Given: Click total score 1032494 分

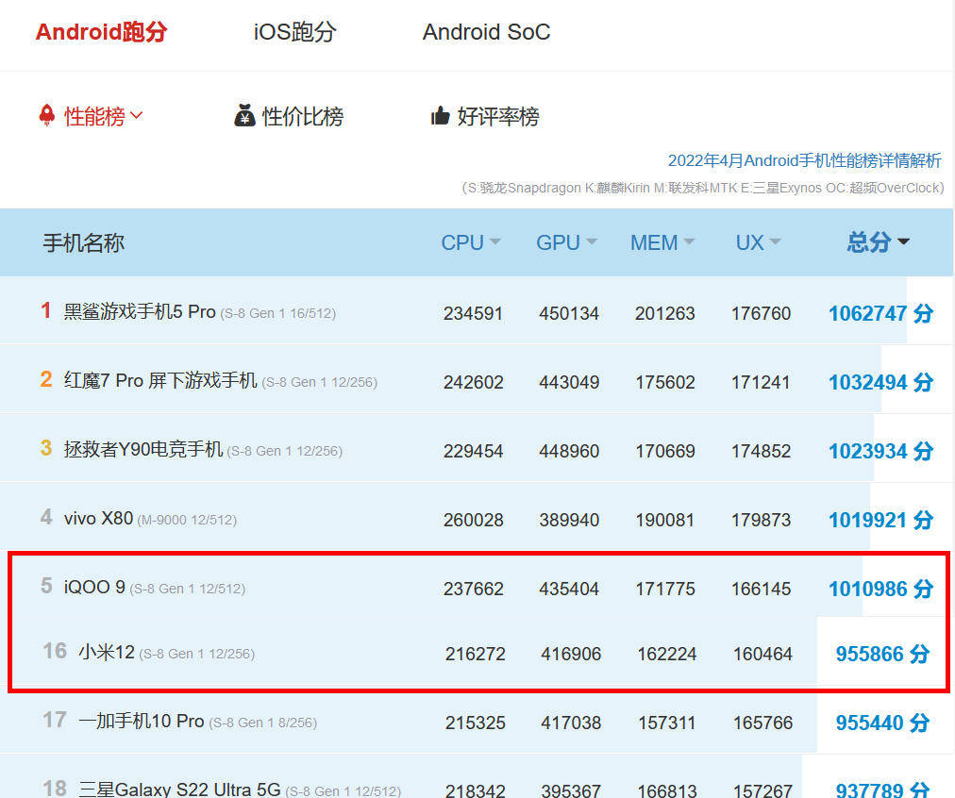Looking at the screenshot, I should [880, 382].
